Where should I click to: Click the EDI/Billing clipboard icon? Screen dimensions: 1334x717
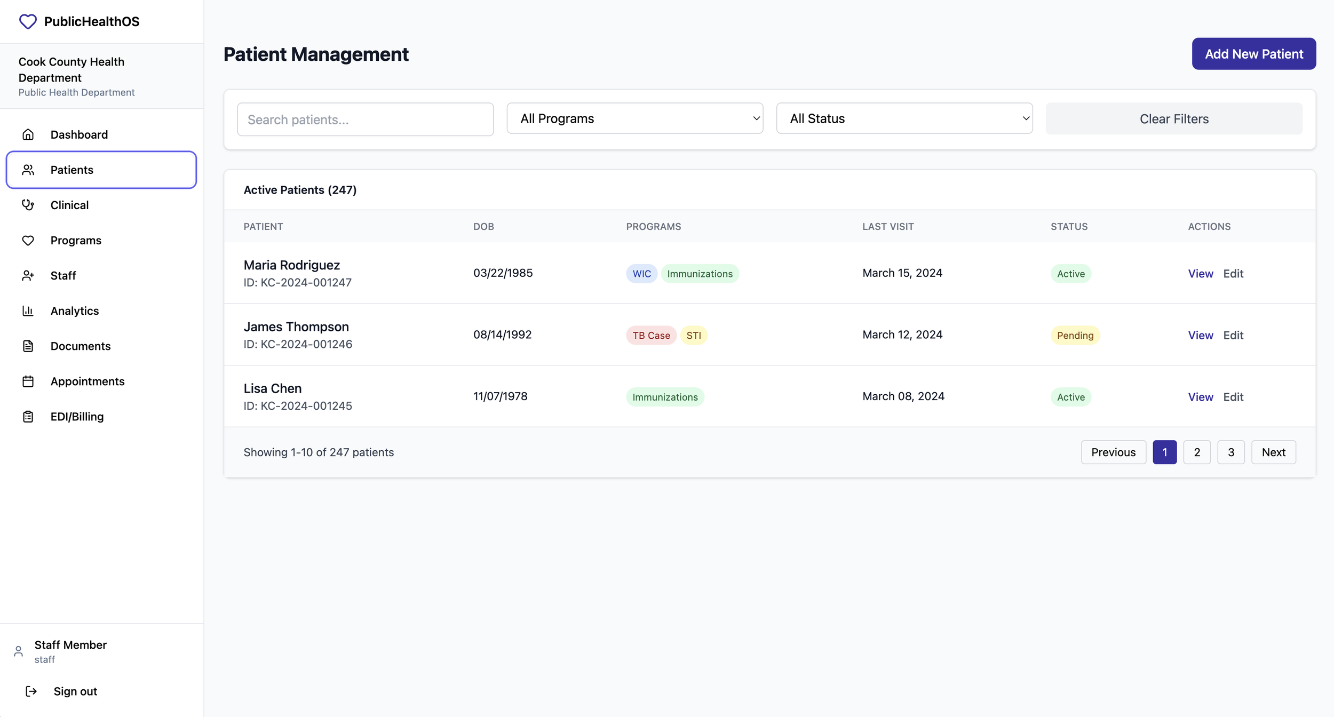[x=28, y=417]
